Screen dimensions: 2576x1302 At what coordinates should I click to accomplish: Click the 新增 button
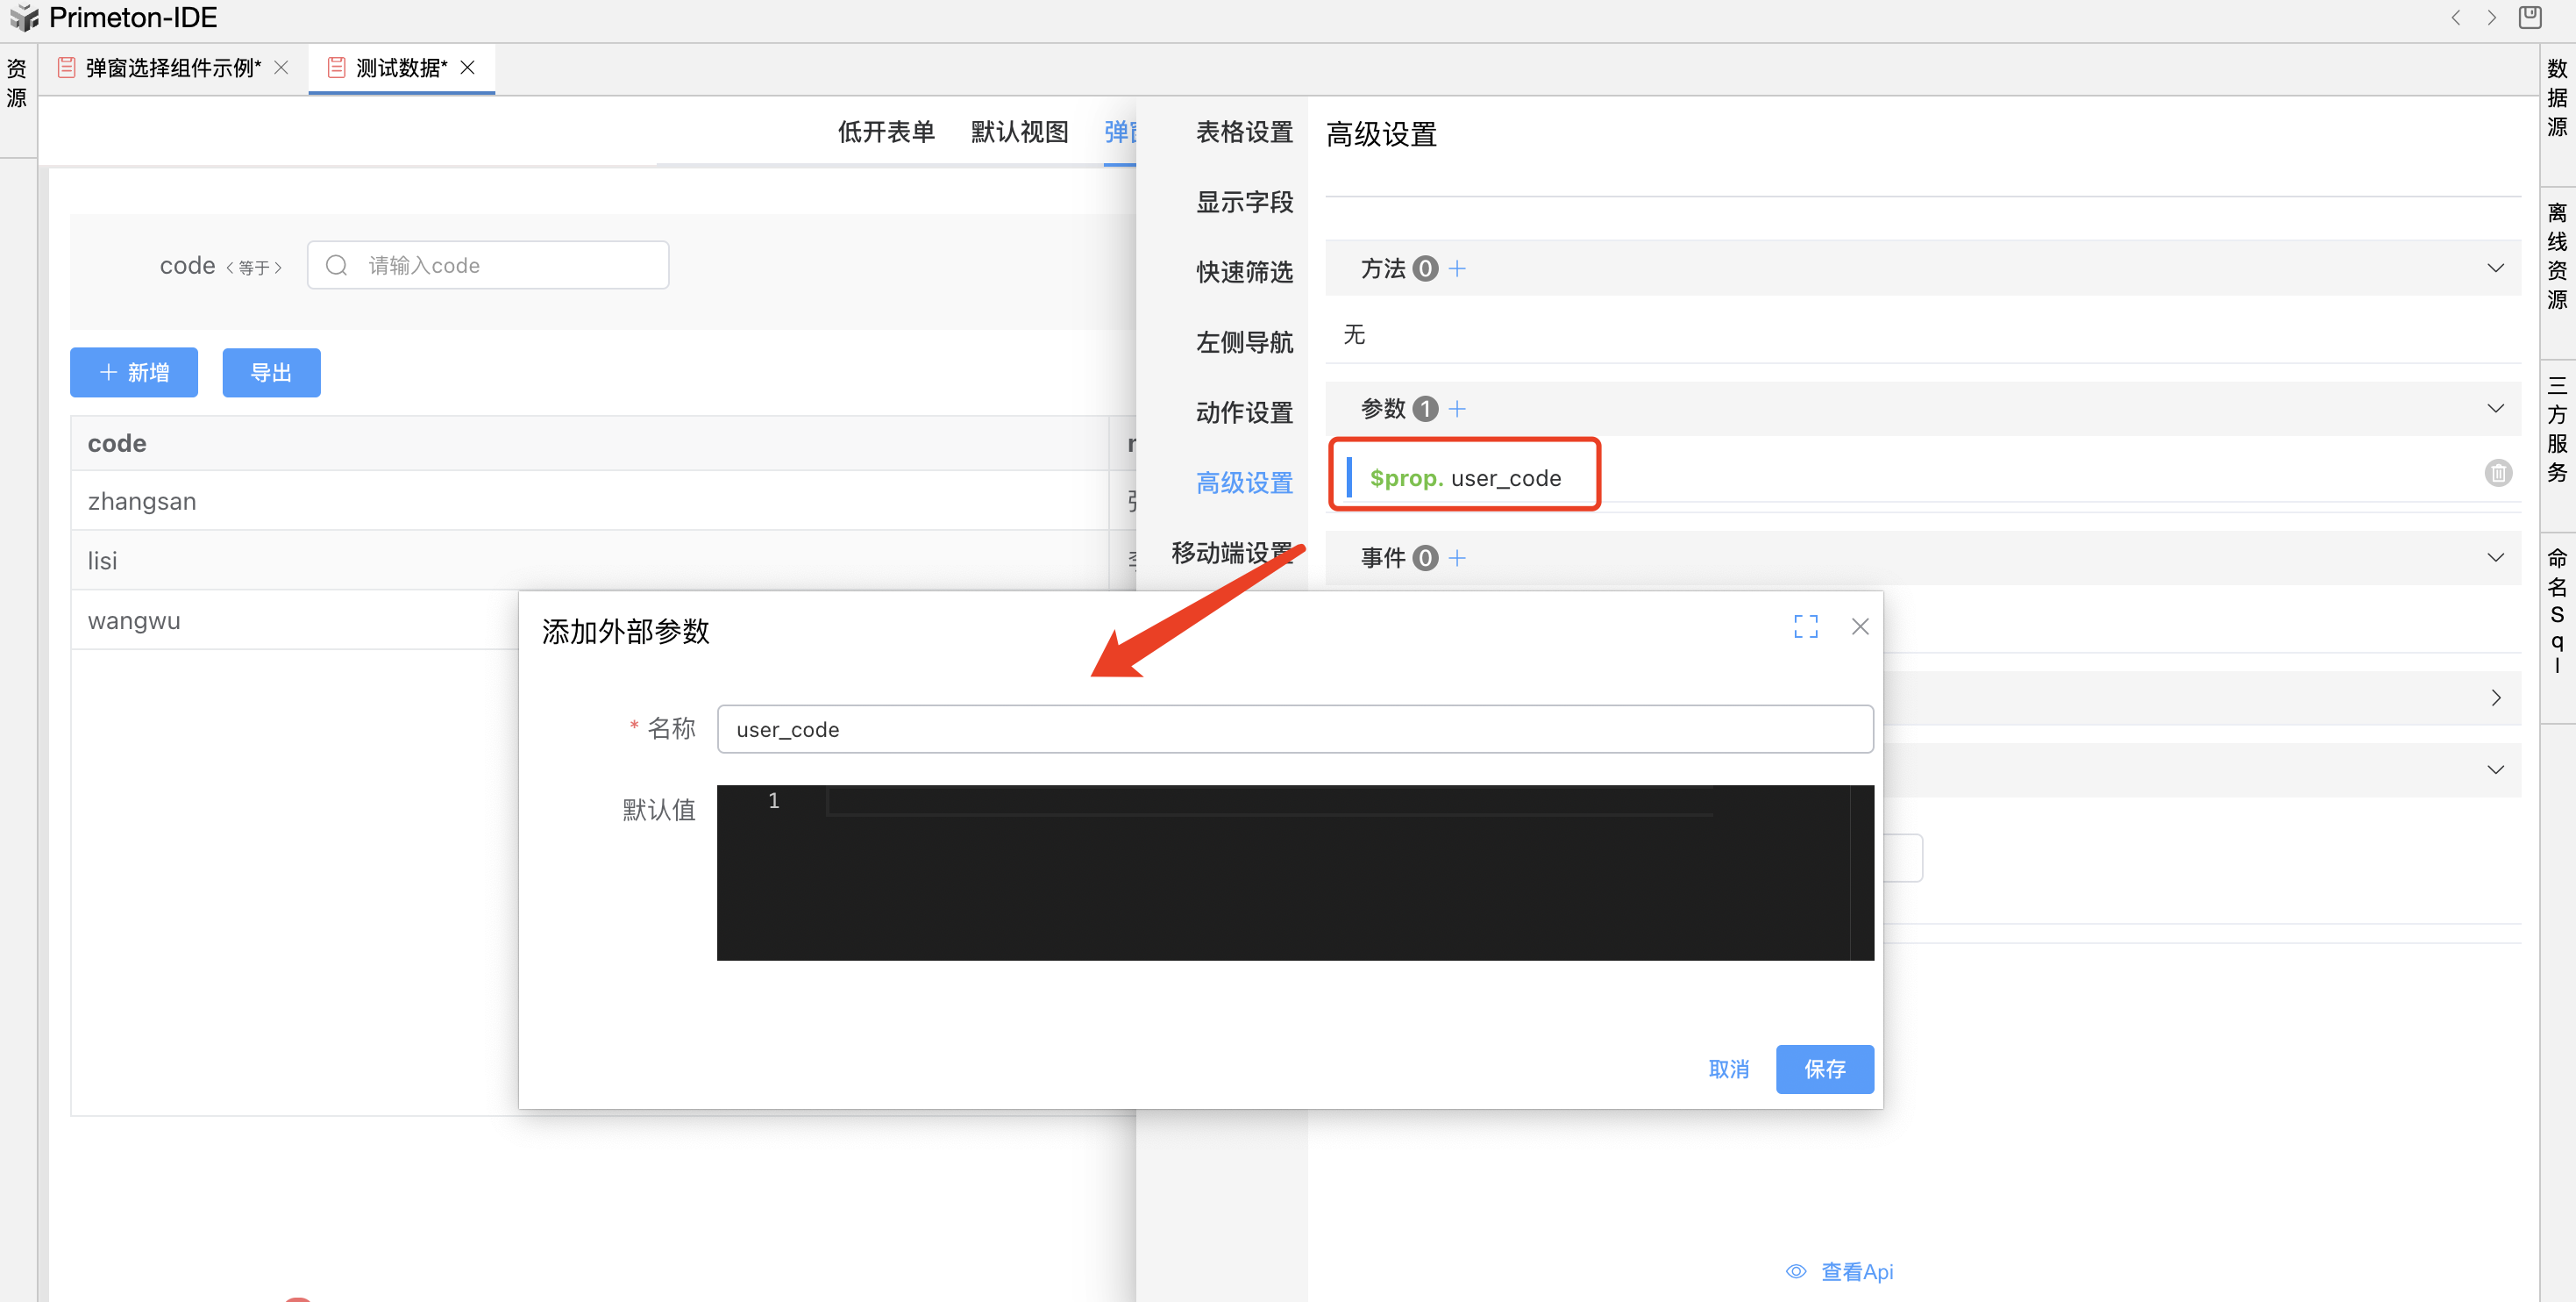(134, 372)
